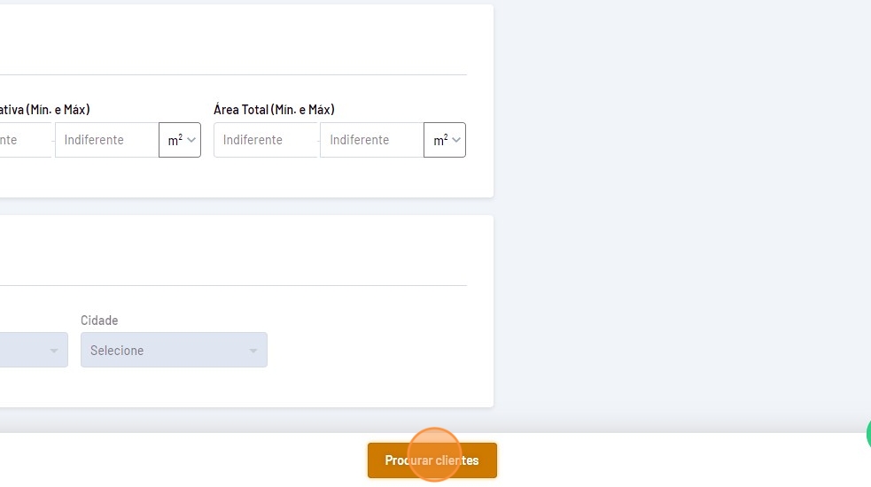Click the Área Total (Mín. e Máx) label
The image size is (871, 487).
coord(274,110)
